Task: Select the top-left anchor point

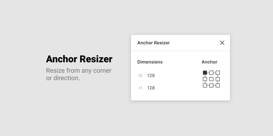Action: [x=205, y=73]
